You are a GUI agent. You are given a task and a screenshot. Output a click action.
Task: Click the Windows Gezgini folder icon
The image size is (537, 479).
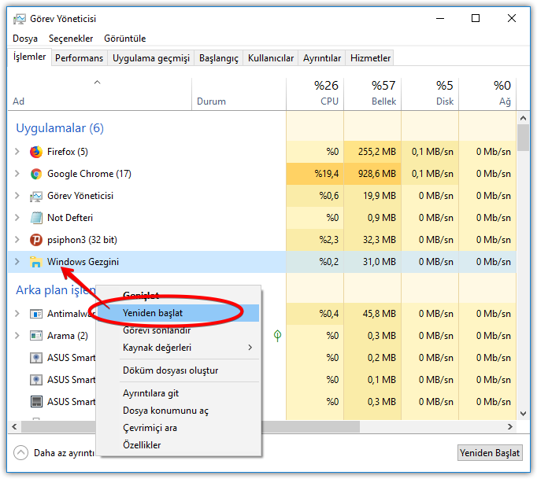36,262
